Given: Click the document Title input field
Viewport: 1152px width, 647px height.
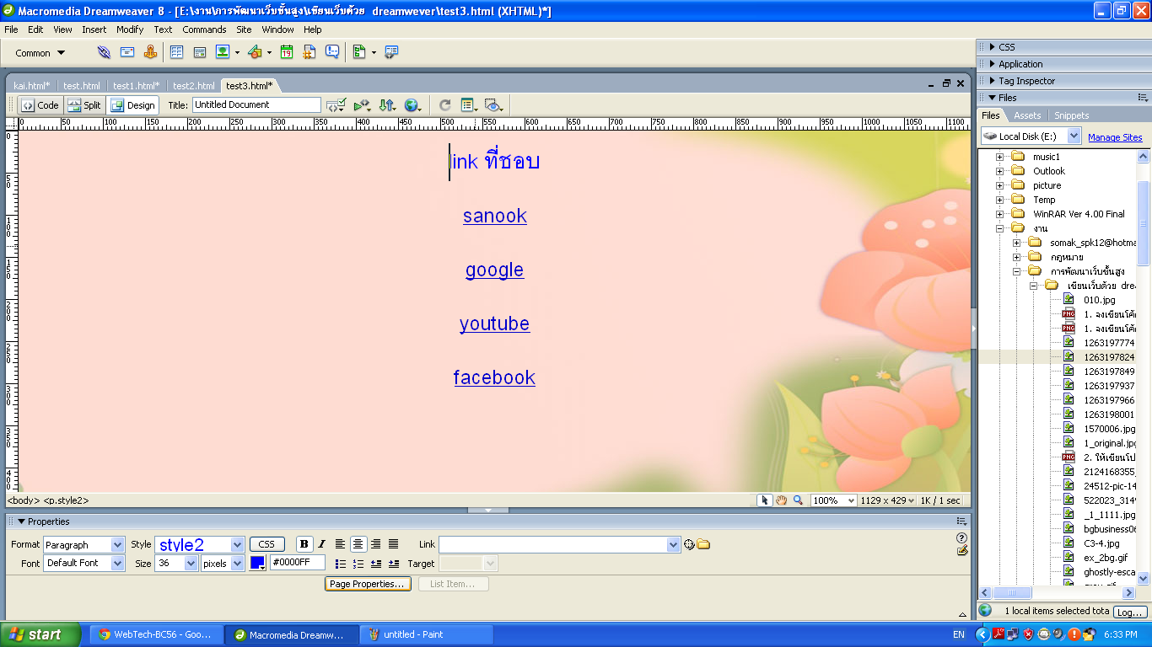Looking at the screenshot, I should [x=256, y=104].
